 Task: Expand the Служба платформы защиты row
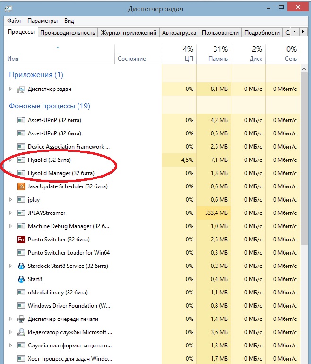tap(10, 346)
